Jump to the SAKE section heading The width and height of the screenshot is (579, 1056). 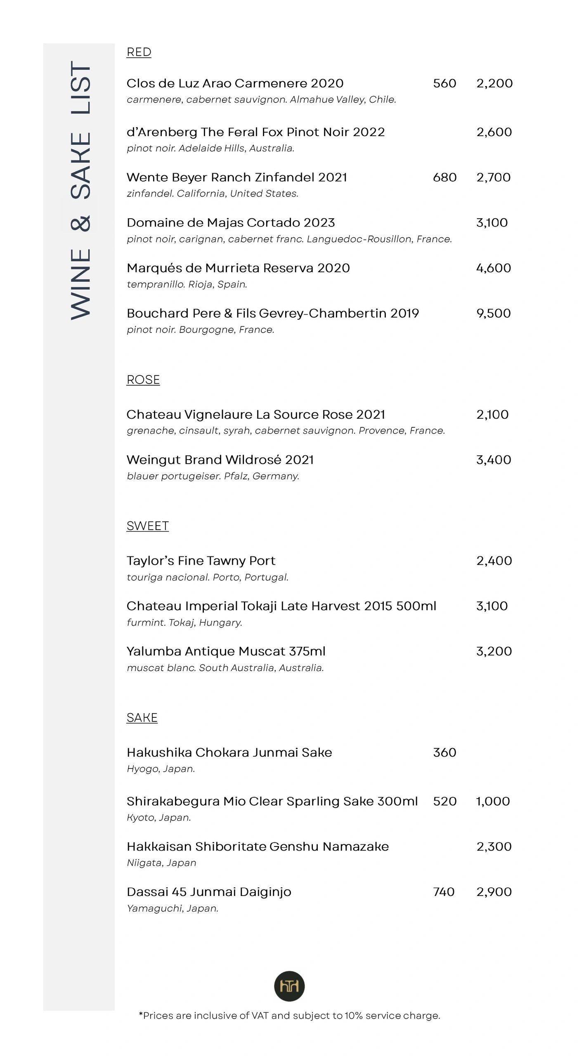point(142,718)
